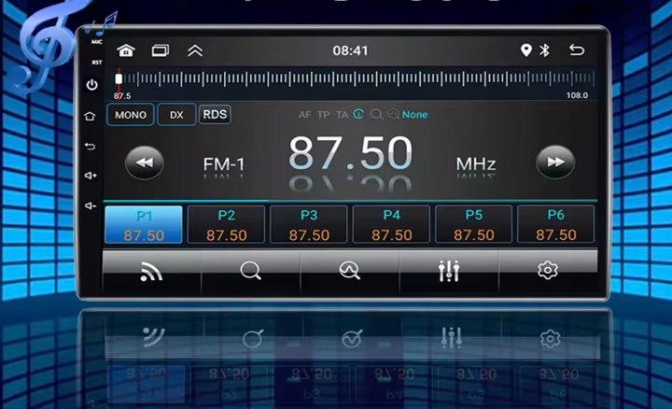Open equalizer sliders settings

click(x=449, y=271)
